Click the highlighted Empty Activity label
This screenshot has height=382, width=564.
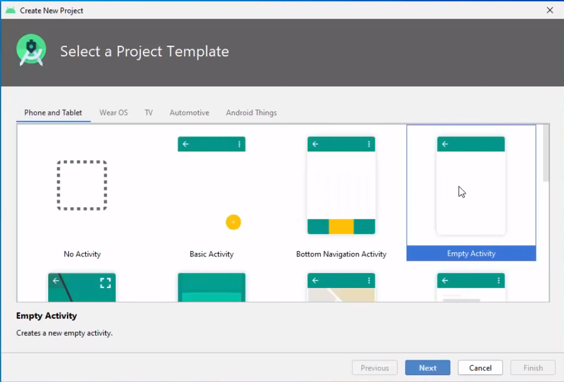(x=471, y=253)
